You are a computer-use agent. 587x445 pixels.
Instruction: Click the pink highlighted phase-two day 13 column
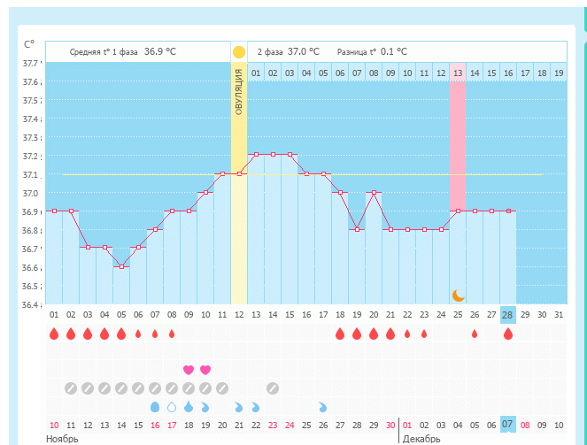458,142
